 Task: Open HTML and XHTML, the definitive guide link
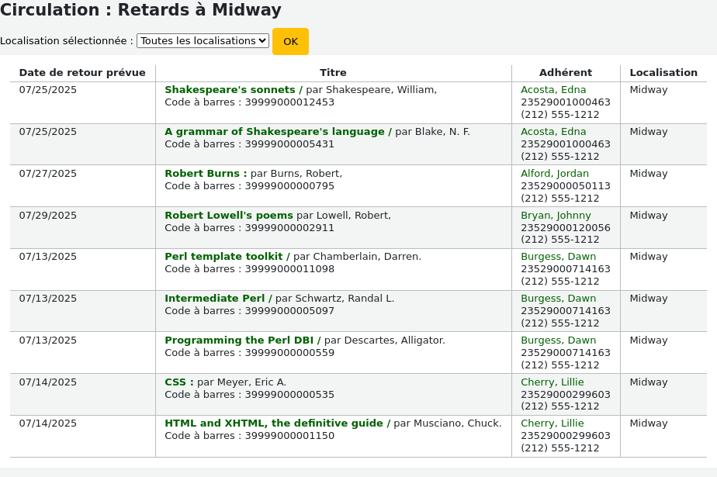point(278,423)
